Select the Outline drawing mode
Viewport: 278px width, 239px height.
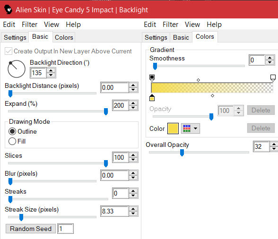tap(12, 131)
